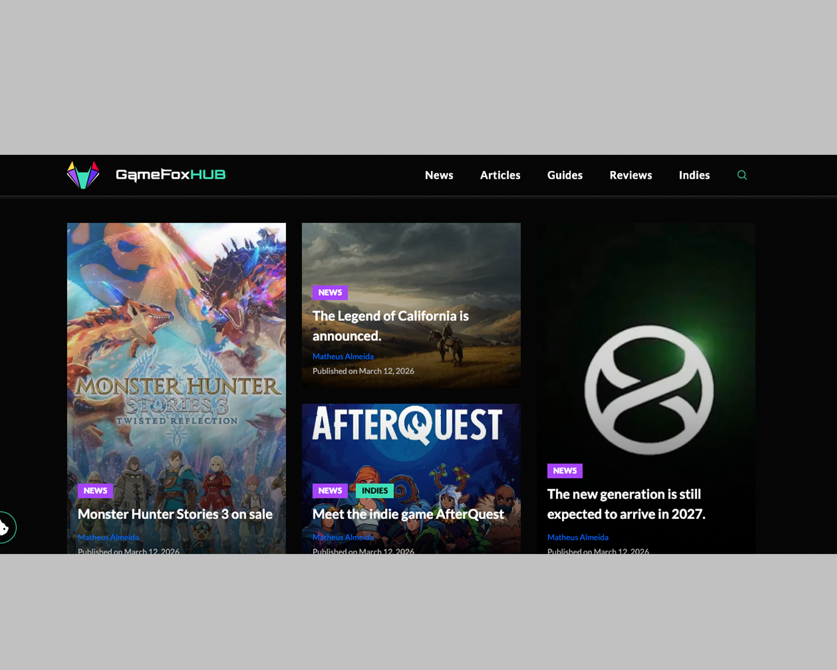Click the NEWS tag on Legend of California card
This screenshot has height=670, width=837.
pyautogui.click(x=330, y=293)
